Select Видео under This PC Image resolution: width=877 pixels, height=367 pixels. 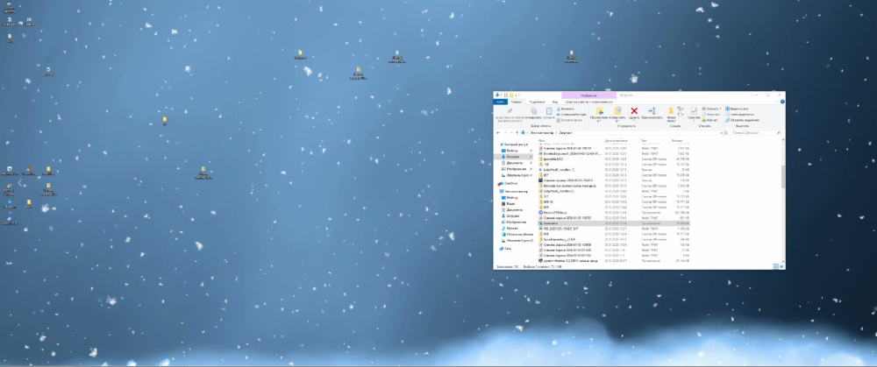point(510,204)
